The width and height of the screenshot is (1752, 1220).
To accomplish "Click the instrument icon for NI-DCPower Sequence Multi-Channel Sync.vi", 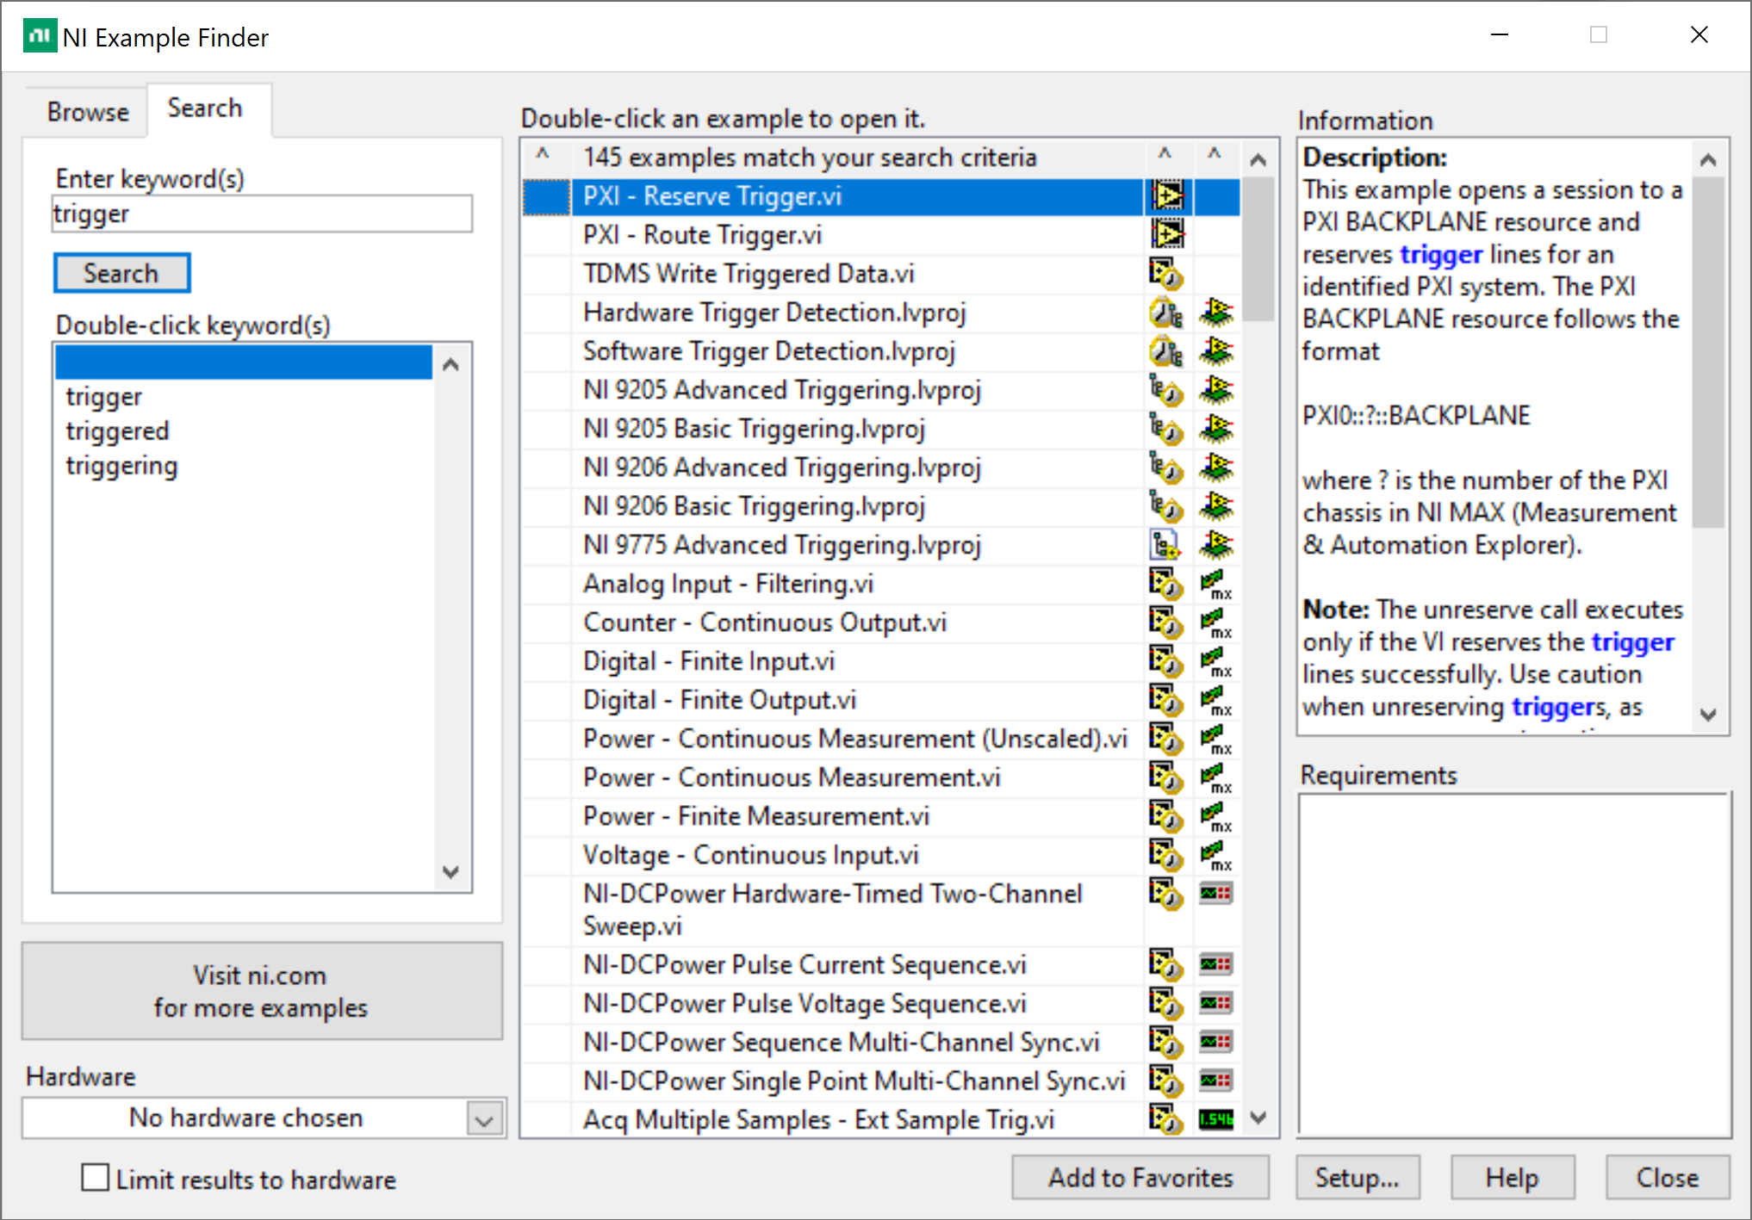I will tap(1216, 1042).
